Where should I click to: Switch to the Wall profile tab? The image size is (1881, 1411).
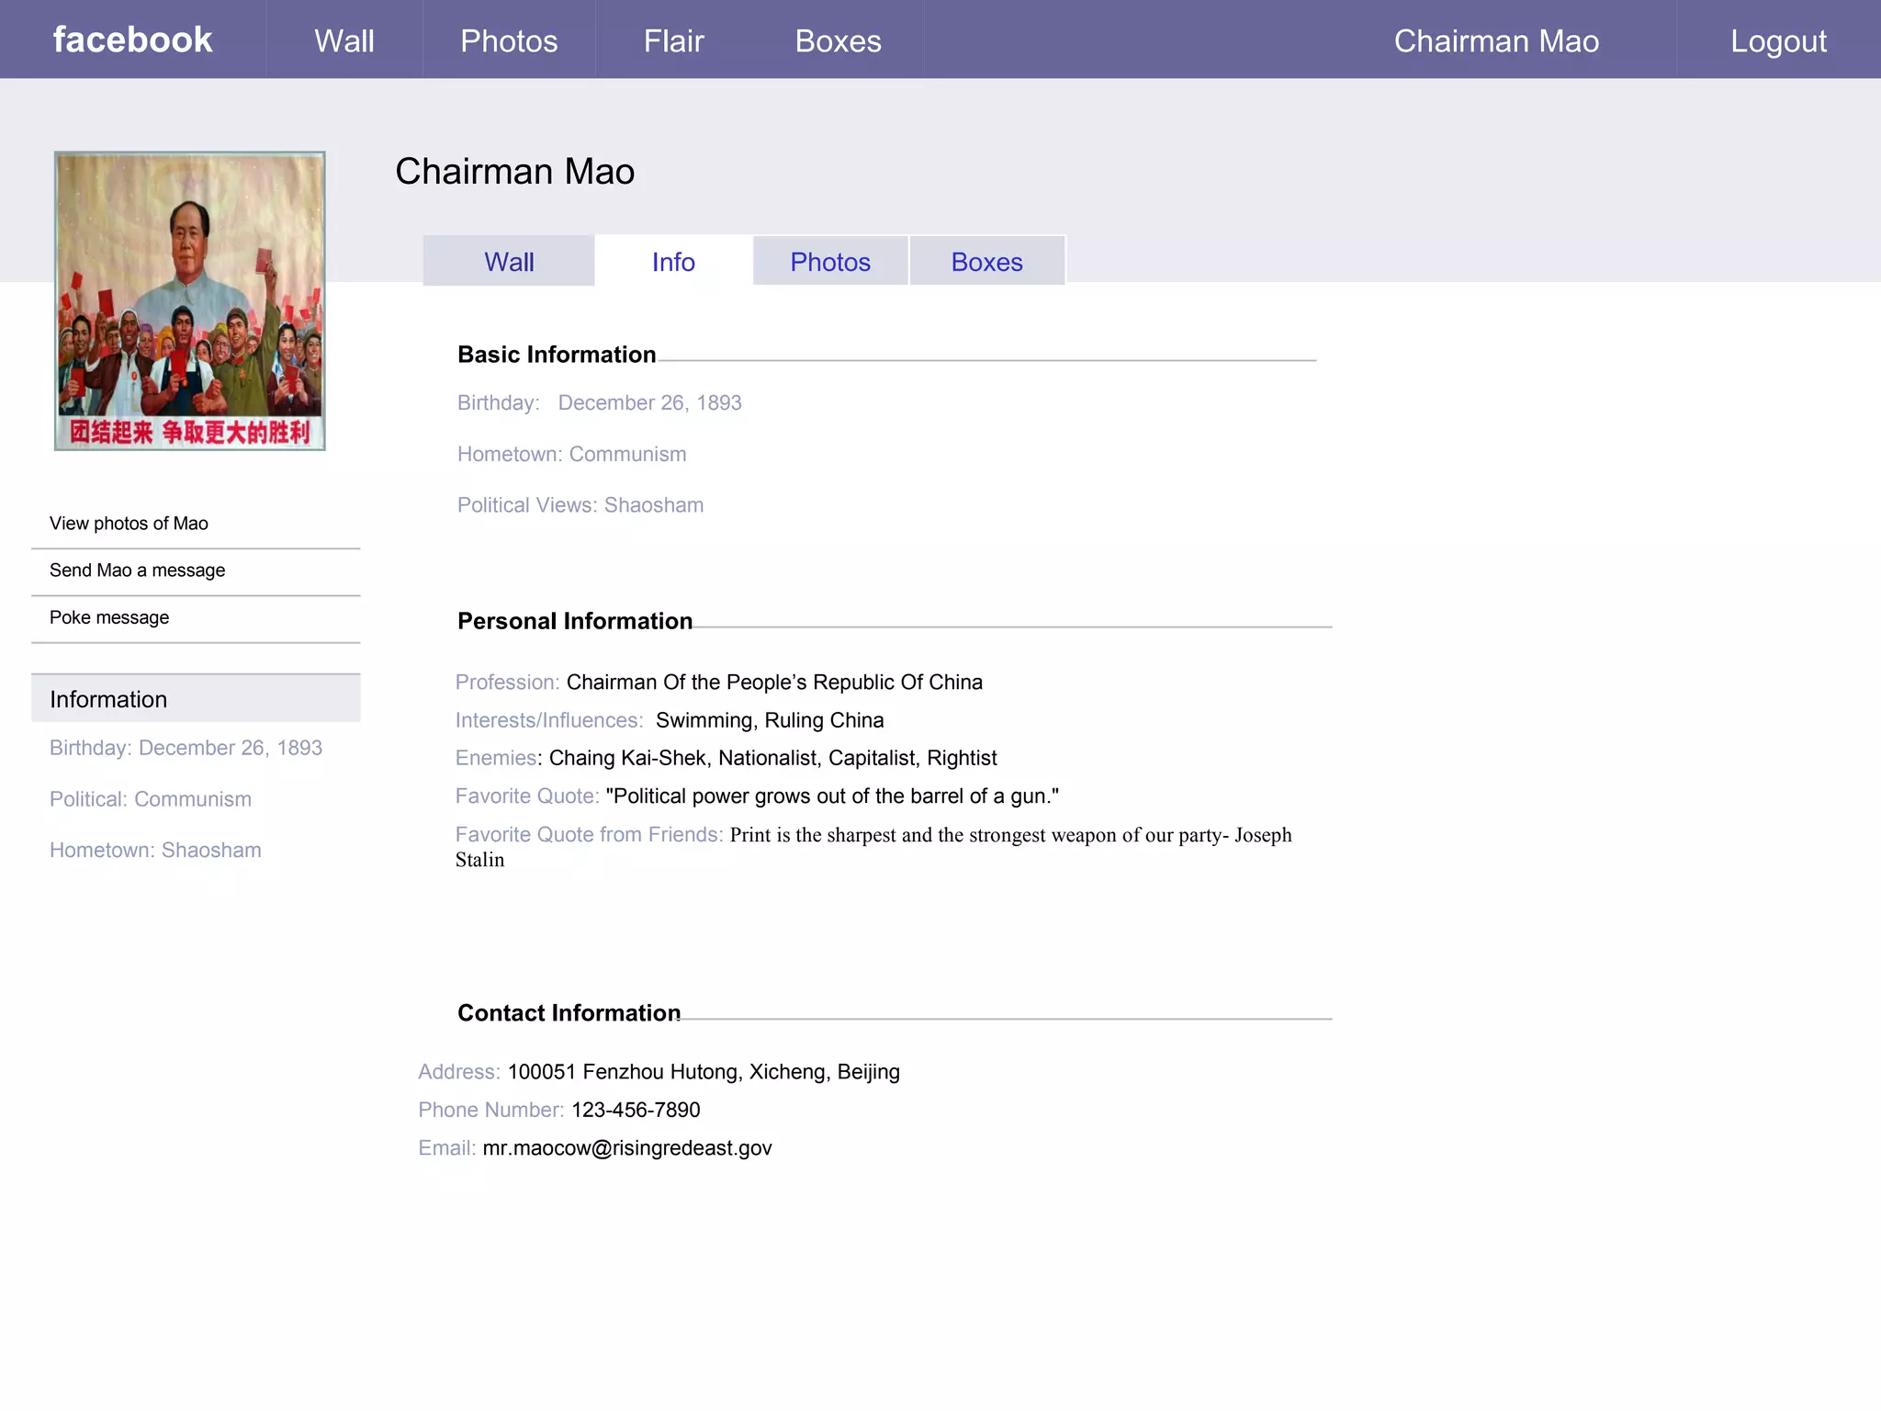[509, 262]
